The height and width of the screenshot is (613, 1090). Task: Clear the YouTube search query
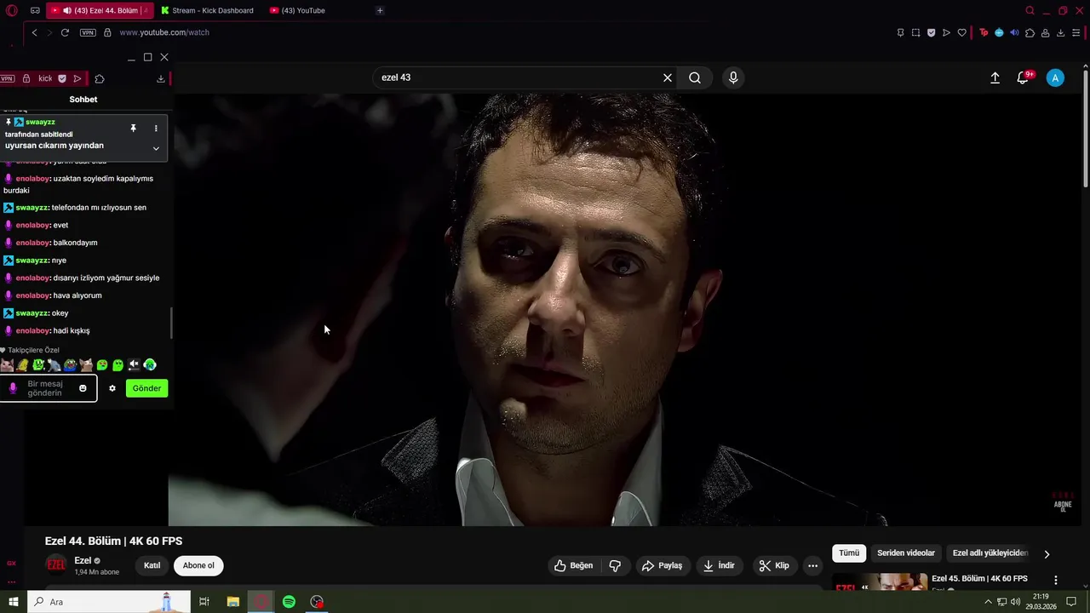coord(668,77)
